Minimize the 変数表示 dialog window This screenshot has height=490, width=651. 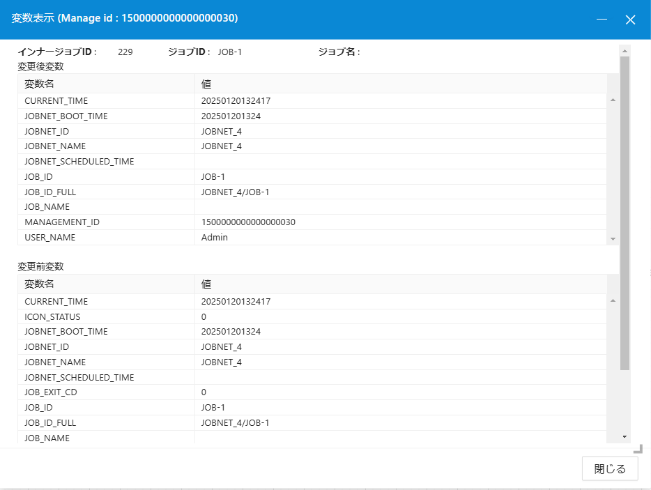tap(602, 20)
